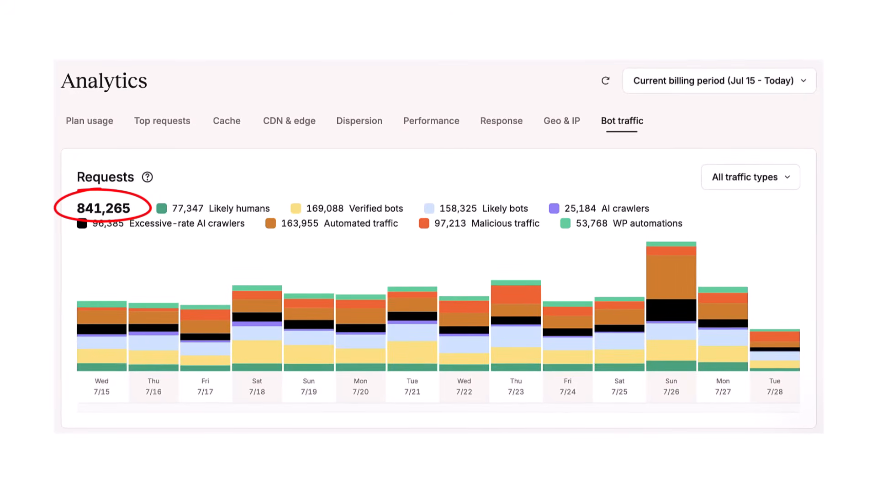Click the Thu 7/23 chart bar
The height and width of the screenshot is (493, 877).
pos(516,325)
